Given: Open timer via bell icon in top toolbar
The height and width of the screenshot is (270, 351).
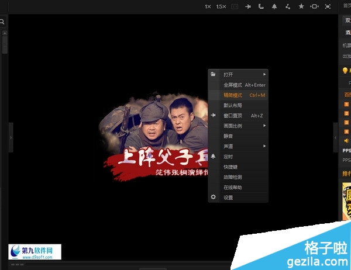Looking at the screenshot, I should (x=274, y=6).
